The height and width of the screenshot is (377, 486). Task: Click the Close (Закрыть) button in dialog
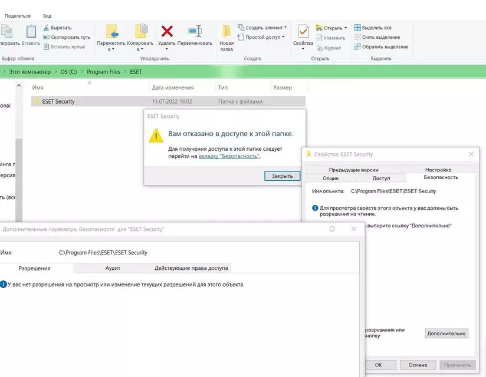click(282, 176)
